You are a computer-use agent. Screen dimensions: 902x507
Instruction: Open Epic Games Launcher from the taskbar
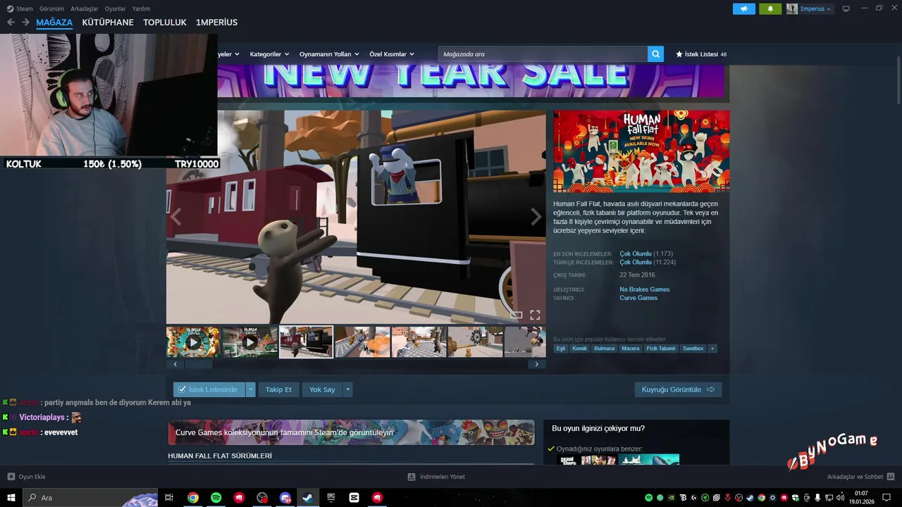[x=331, y=498]
